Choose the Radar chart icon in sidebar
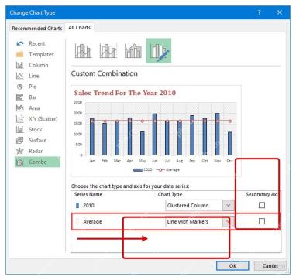Viewport: 296px width, 280px height. point(20,151)
